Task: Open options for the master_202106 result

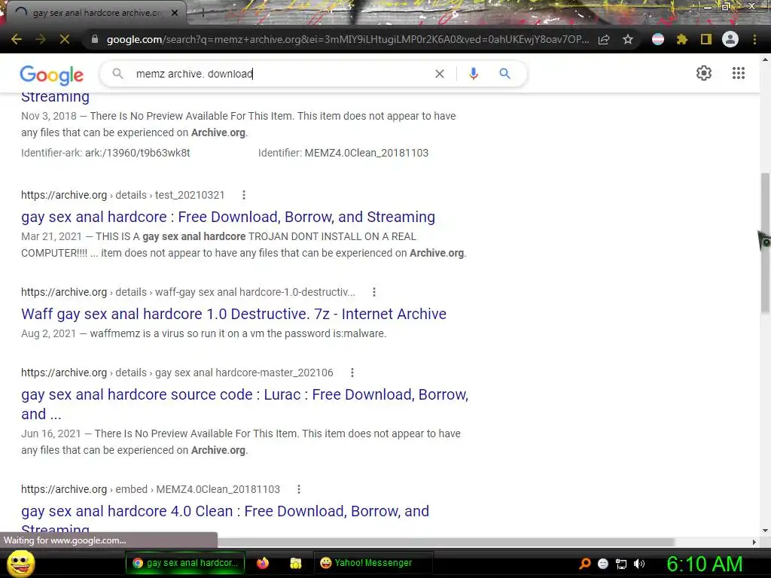Action: tap(352, 373)
